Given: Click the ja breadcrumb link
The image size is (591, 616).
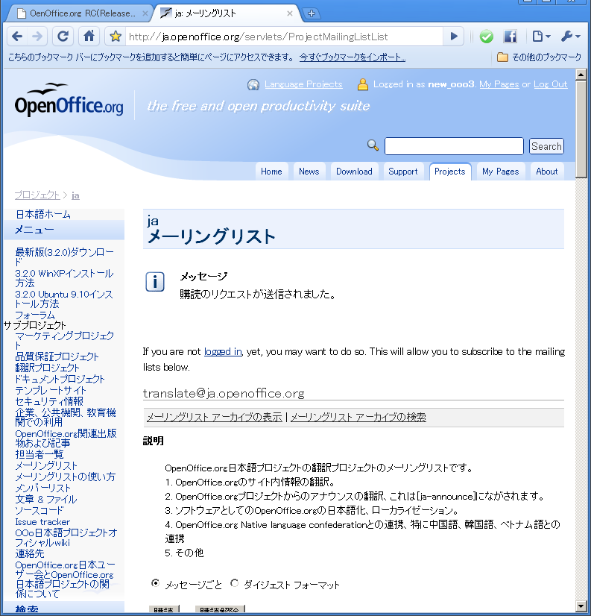Looking at the screenshot, I should [x=75, y=195].
